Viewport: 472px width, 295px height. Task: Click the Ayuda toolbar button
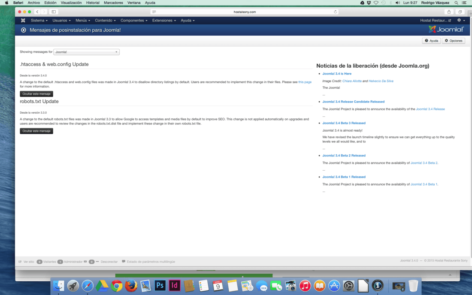[431, 41]
